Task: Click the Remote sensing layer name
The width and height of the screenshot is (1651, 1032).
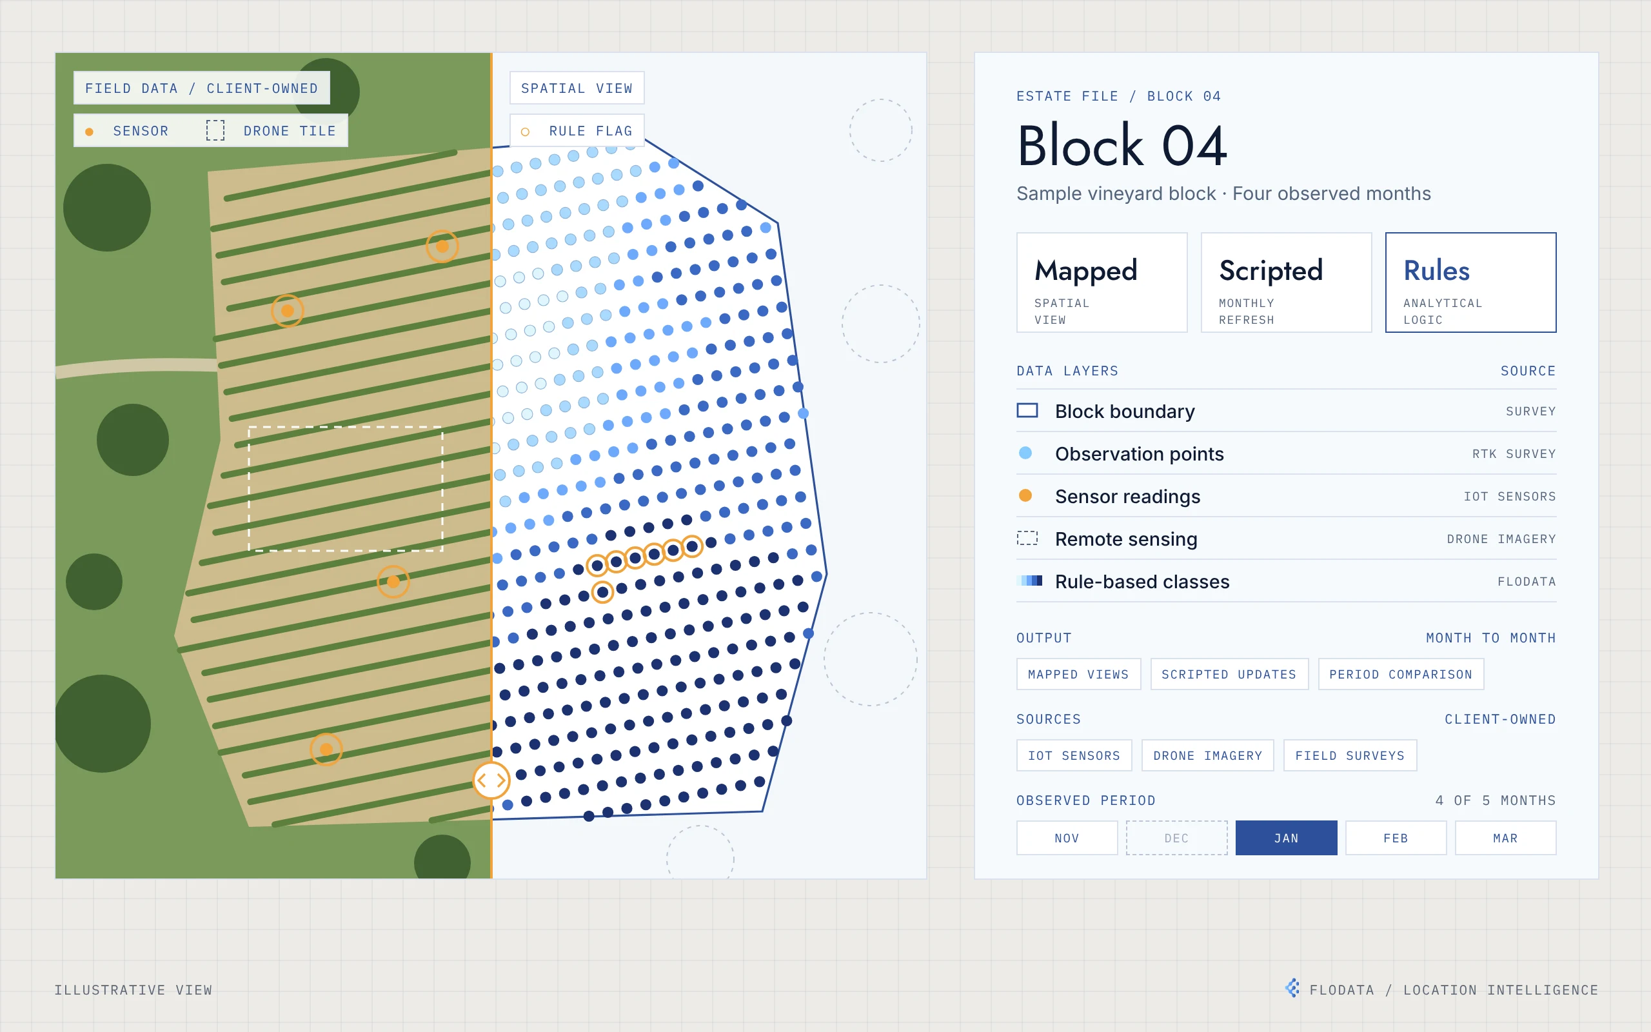Action: pyautogui.click(x=1127, y=539)
